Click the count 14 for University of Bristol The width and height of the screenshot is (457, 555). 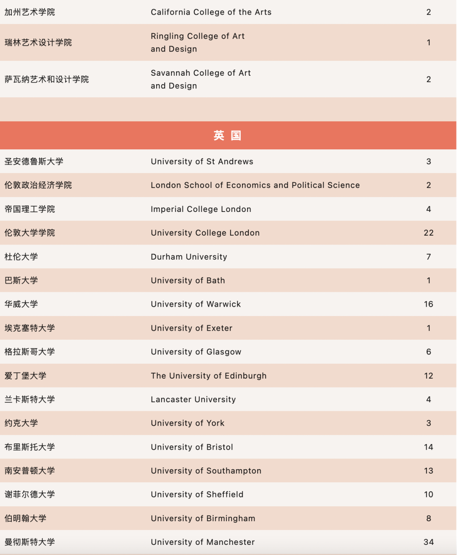point(429,448)
